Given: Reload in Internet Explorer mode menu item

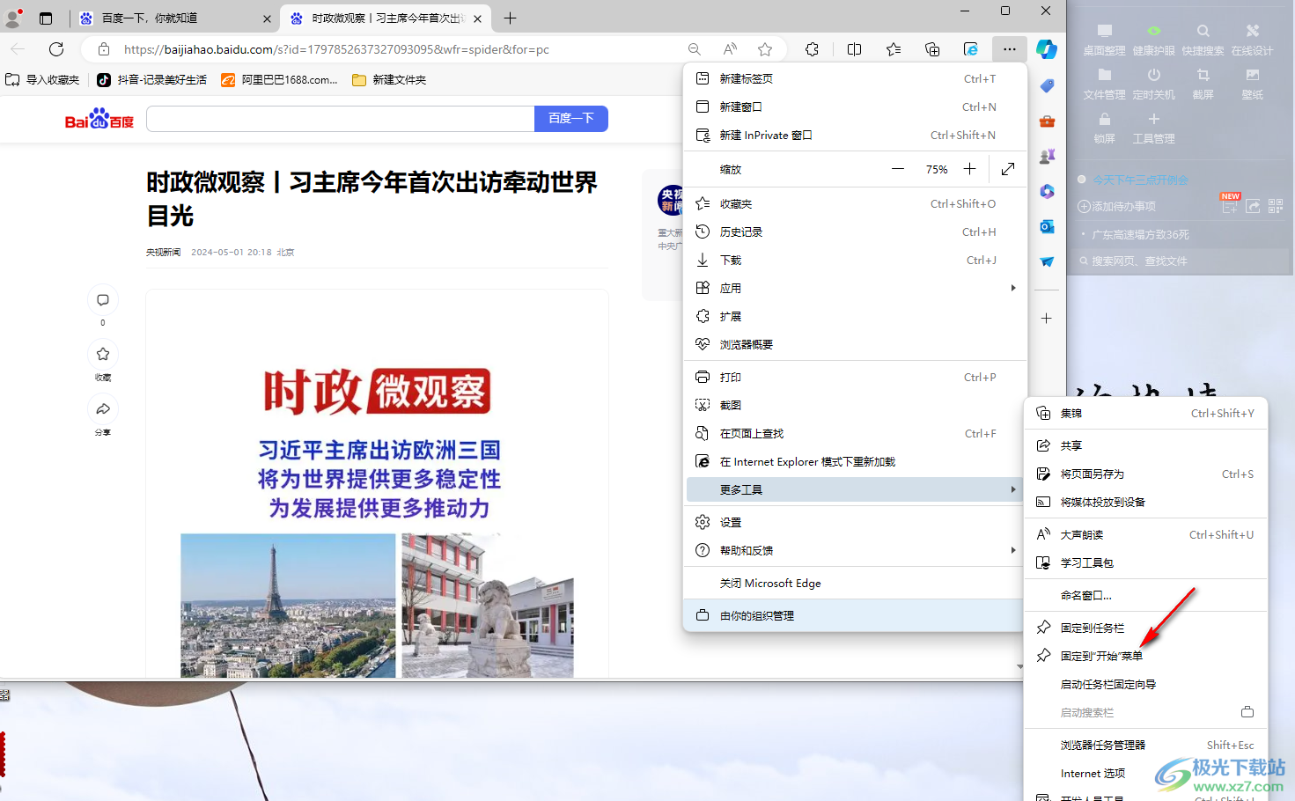Looking at the screenshot, I should point(855,461).
